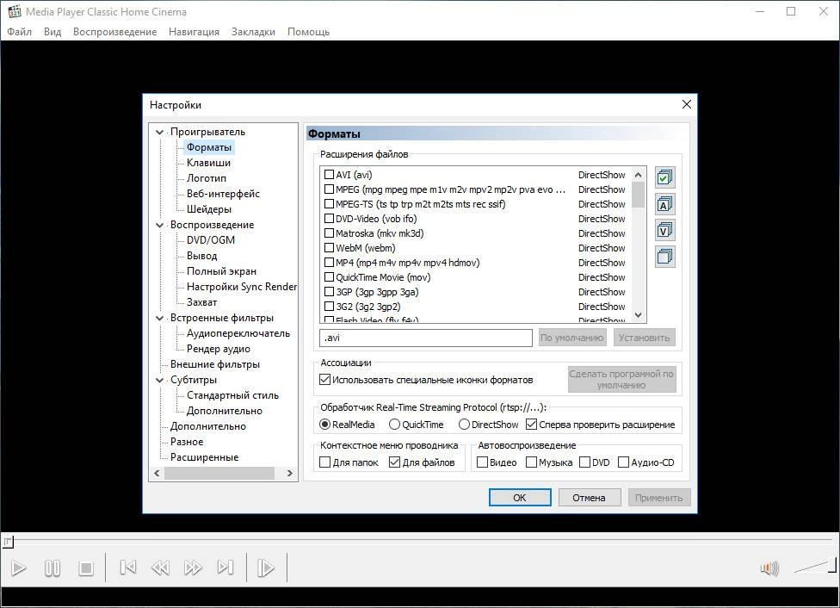Skip to next track button

[x=225, y=568]
